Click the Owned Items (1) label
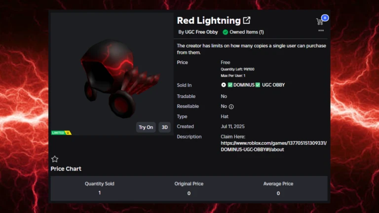The image size is (379, 213). click(x=247, y=32)
